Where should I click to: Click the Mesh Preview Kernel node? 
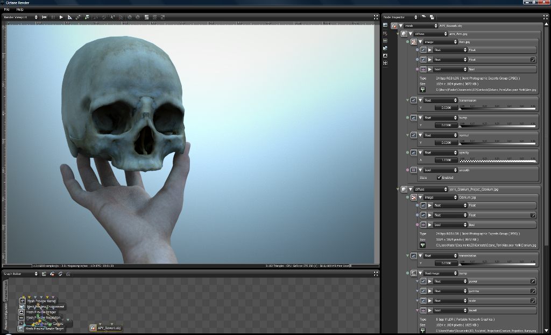point(41,301)
